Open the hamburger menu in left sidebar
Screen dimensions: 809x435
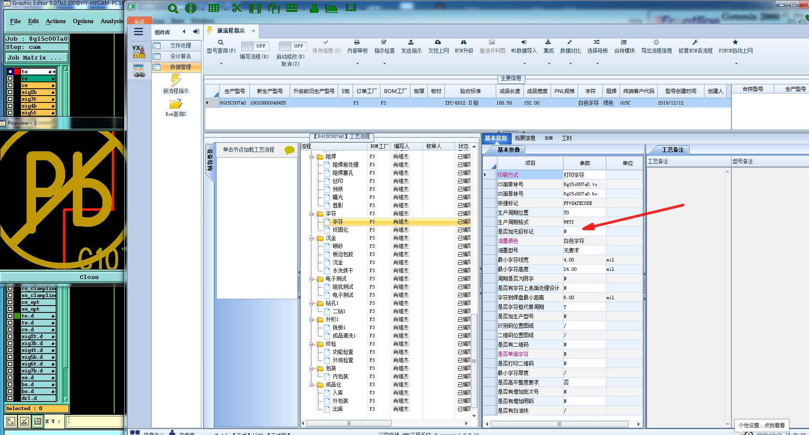[x=138, y=31]
